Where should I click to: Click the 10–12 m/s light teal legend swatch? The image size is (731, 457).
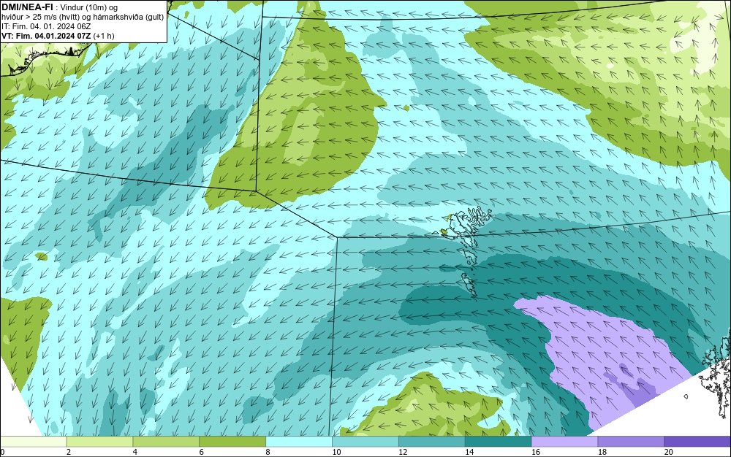click(x=365, y=442)
